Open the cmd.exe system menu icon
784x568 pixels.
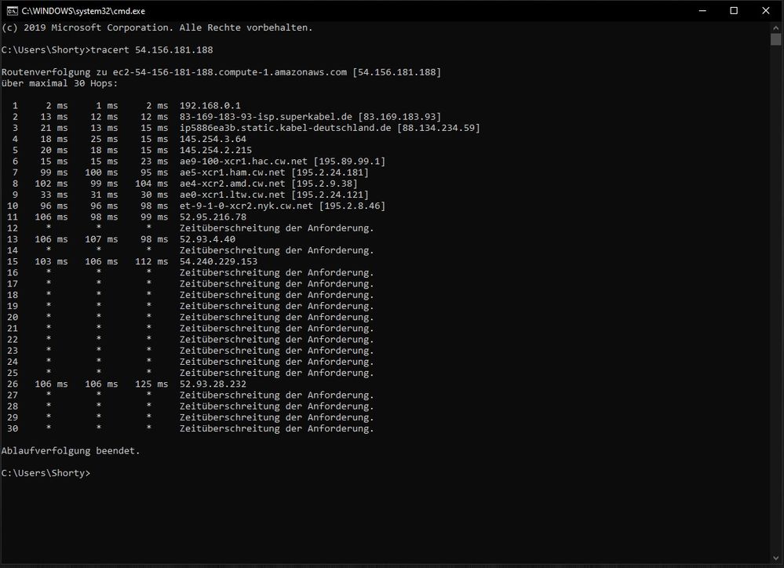(10, 10)
